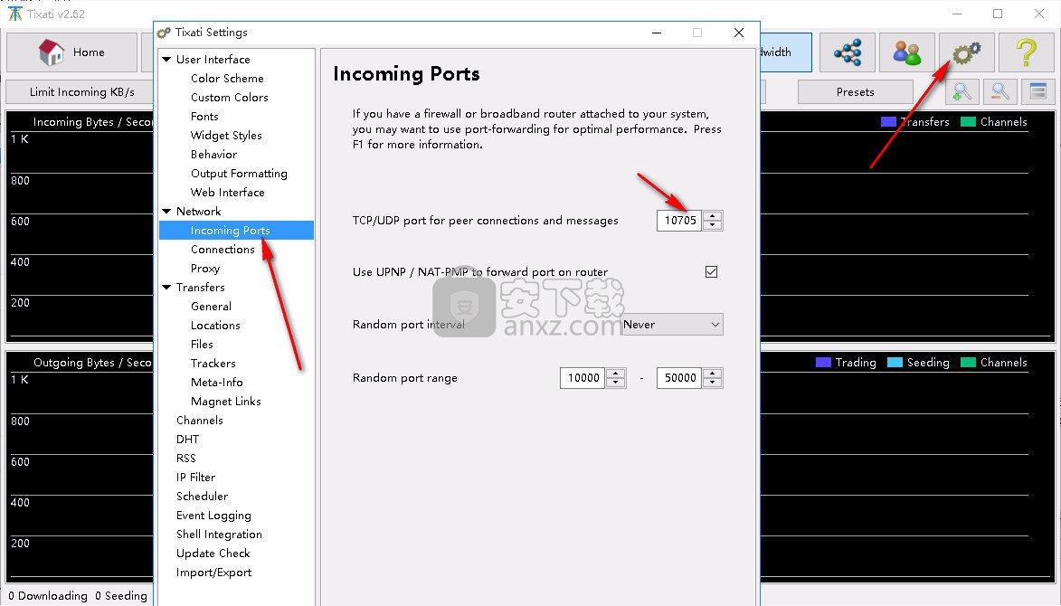The width and height of the screenshot is (1061, 606).
Task: Select Meta-Info settings page
Action: (x=216, y=382)
